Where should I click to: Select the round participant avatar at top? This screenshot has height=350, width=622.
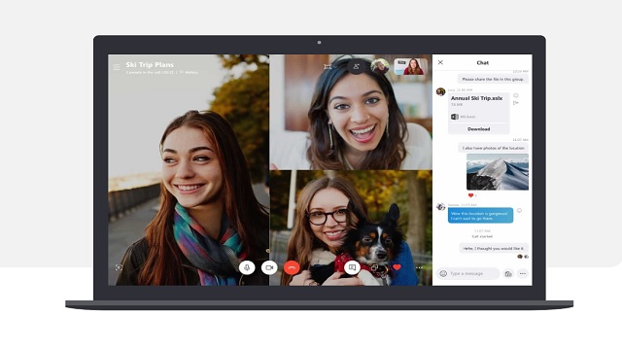click(x=380, y=66)
